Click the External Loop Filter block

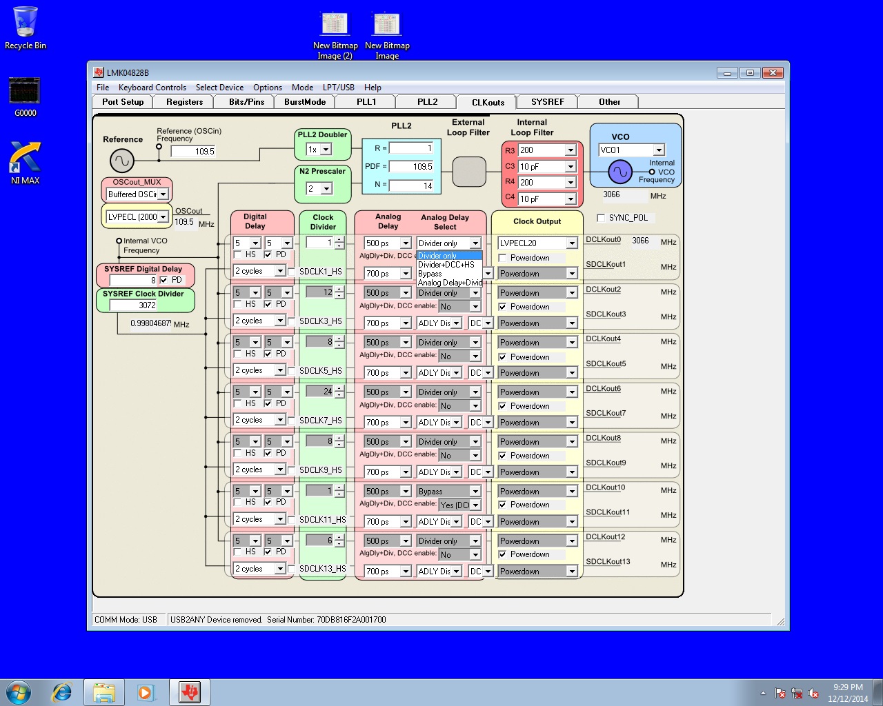[x=469, y=172]
